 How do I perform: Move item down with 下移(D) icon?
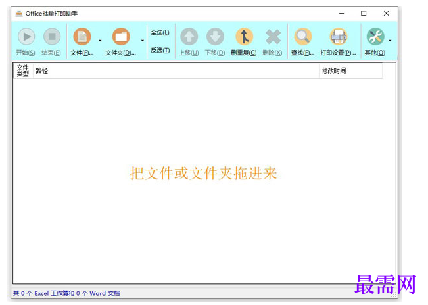pos(215,37)
